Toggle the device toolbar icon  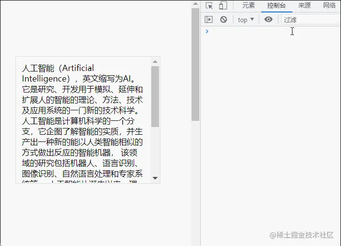(223, 5)
